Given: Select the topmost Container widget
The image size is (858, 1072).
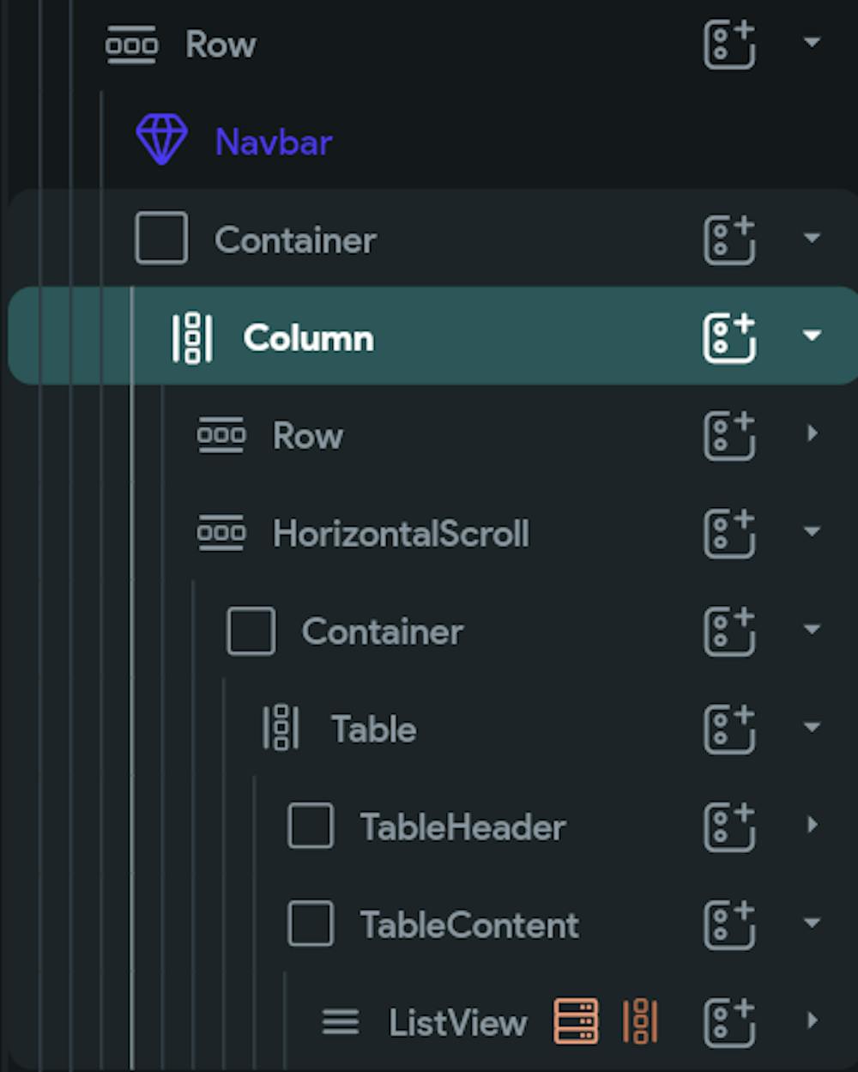Looking at the screenshot, I should click(297, 240).
